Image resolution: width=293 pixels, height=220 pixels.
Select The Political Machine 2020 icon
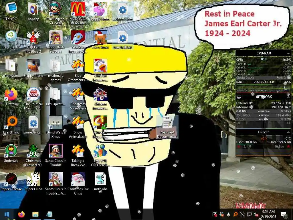pos(33,99)
